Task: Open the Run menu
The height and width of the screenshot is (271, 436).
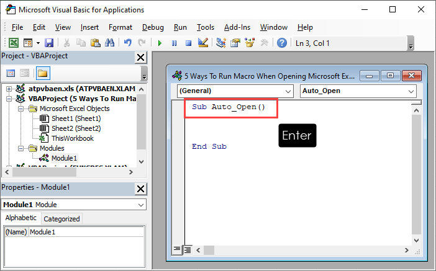Action: pyautogui.click(x=180, y=27)
